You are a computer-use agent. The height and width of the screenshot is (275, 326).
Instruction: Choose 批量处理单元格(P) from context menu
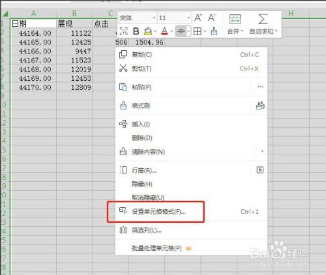click(191, 248)
